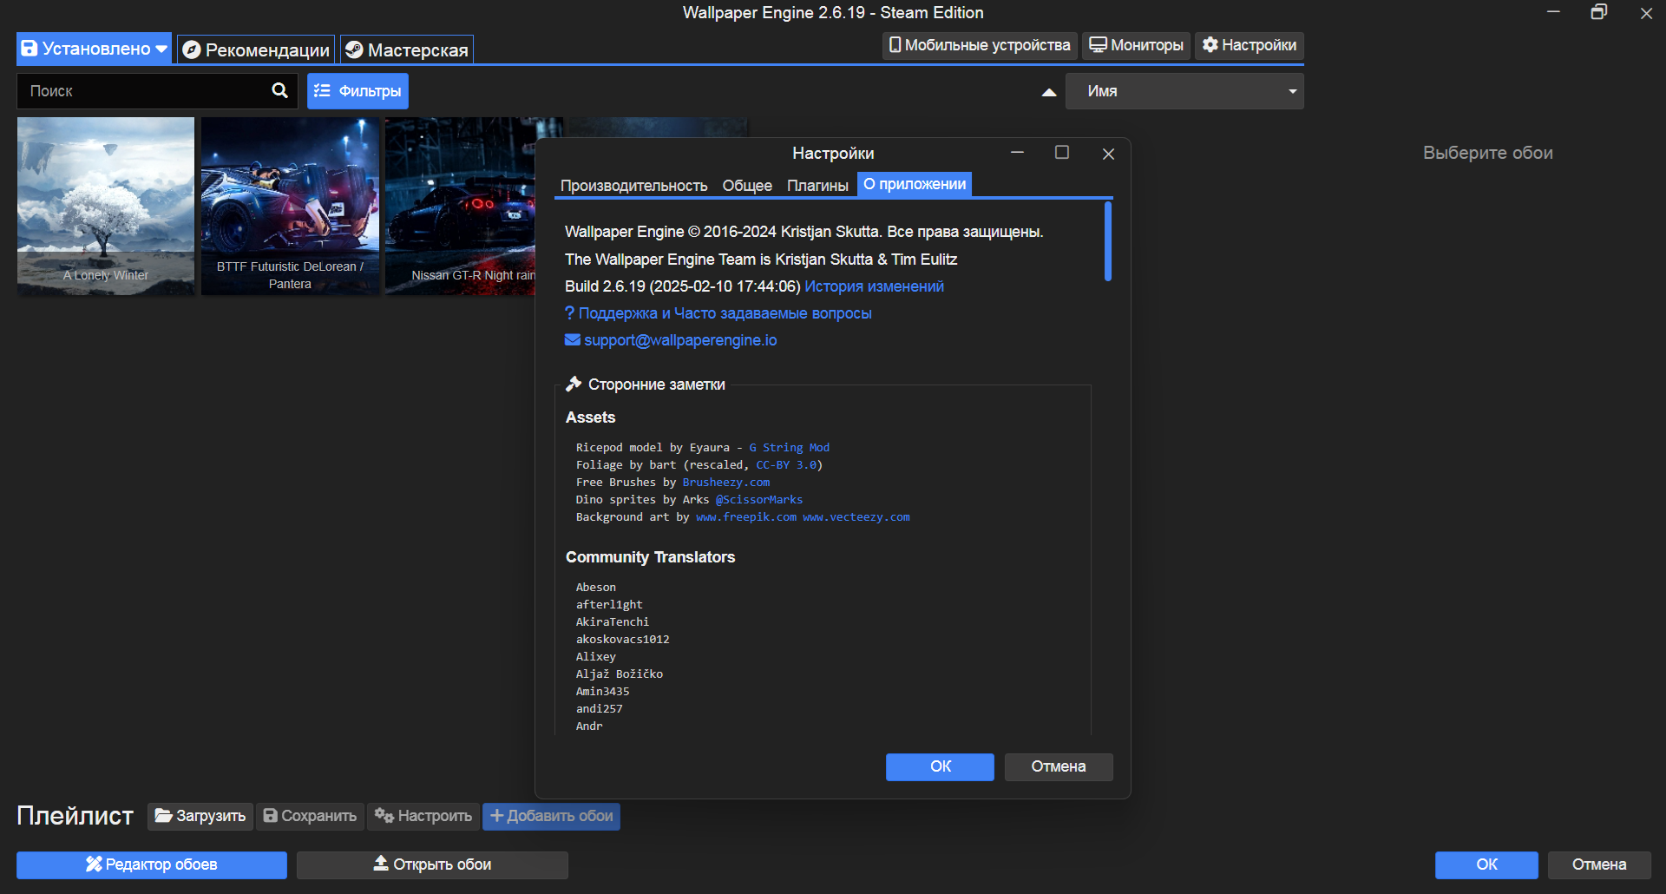Click the search magnifier icon

pos(279,90)
